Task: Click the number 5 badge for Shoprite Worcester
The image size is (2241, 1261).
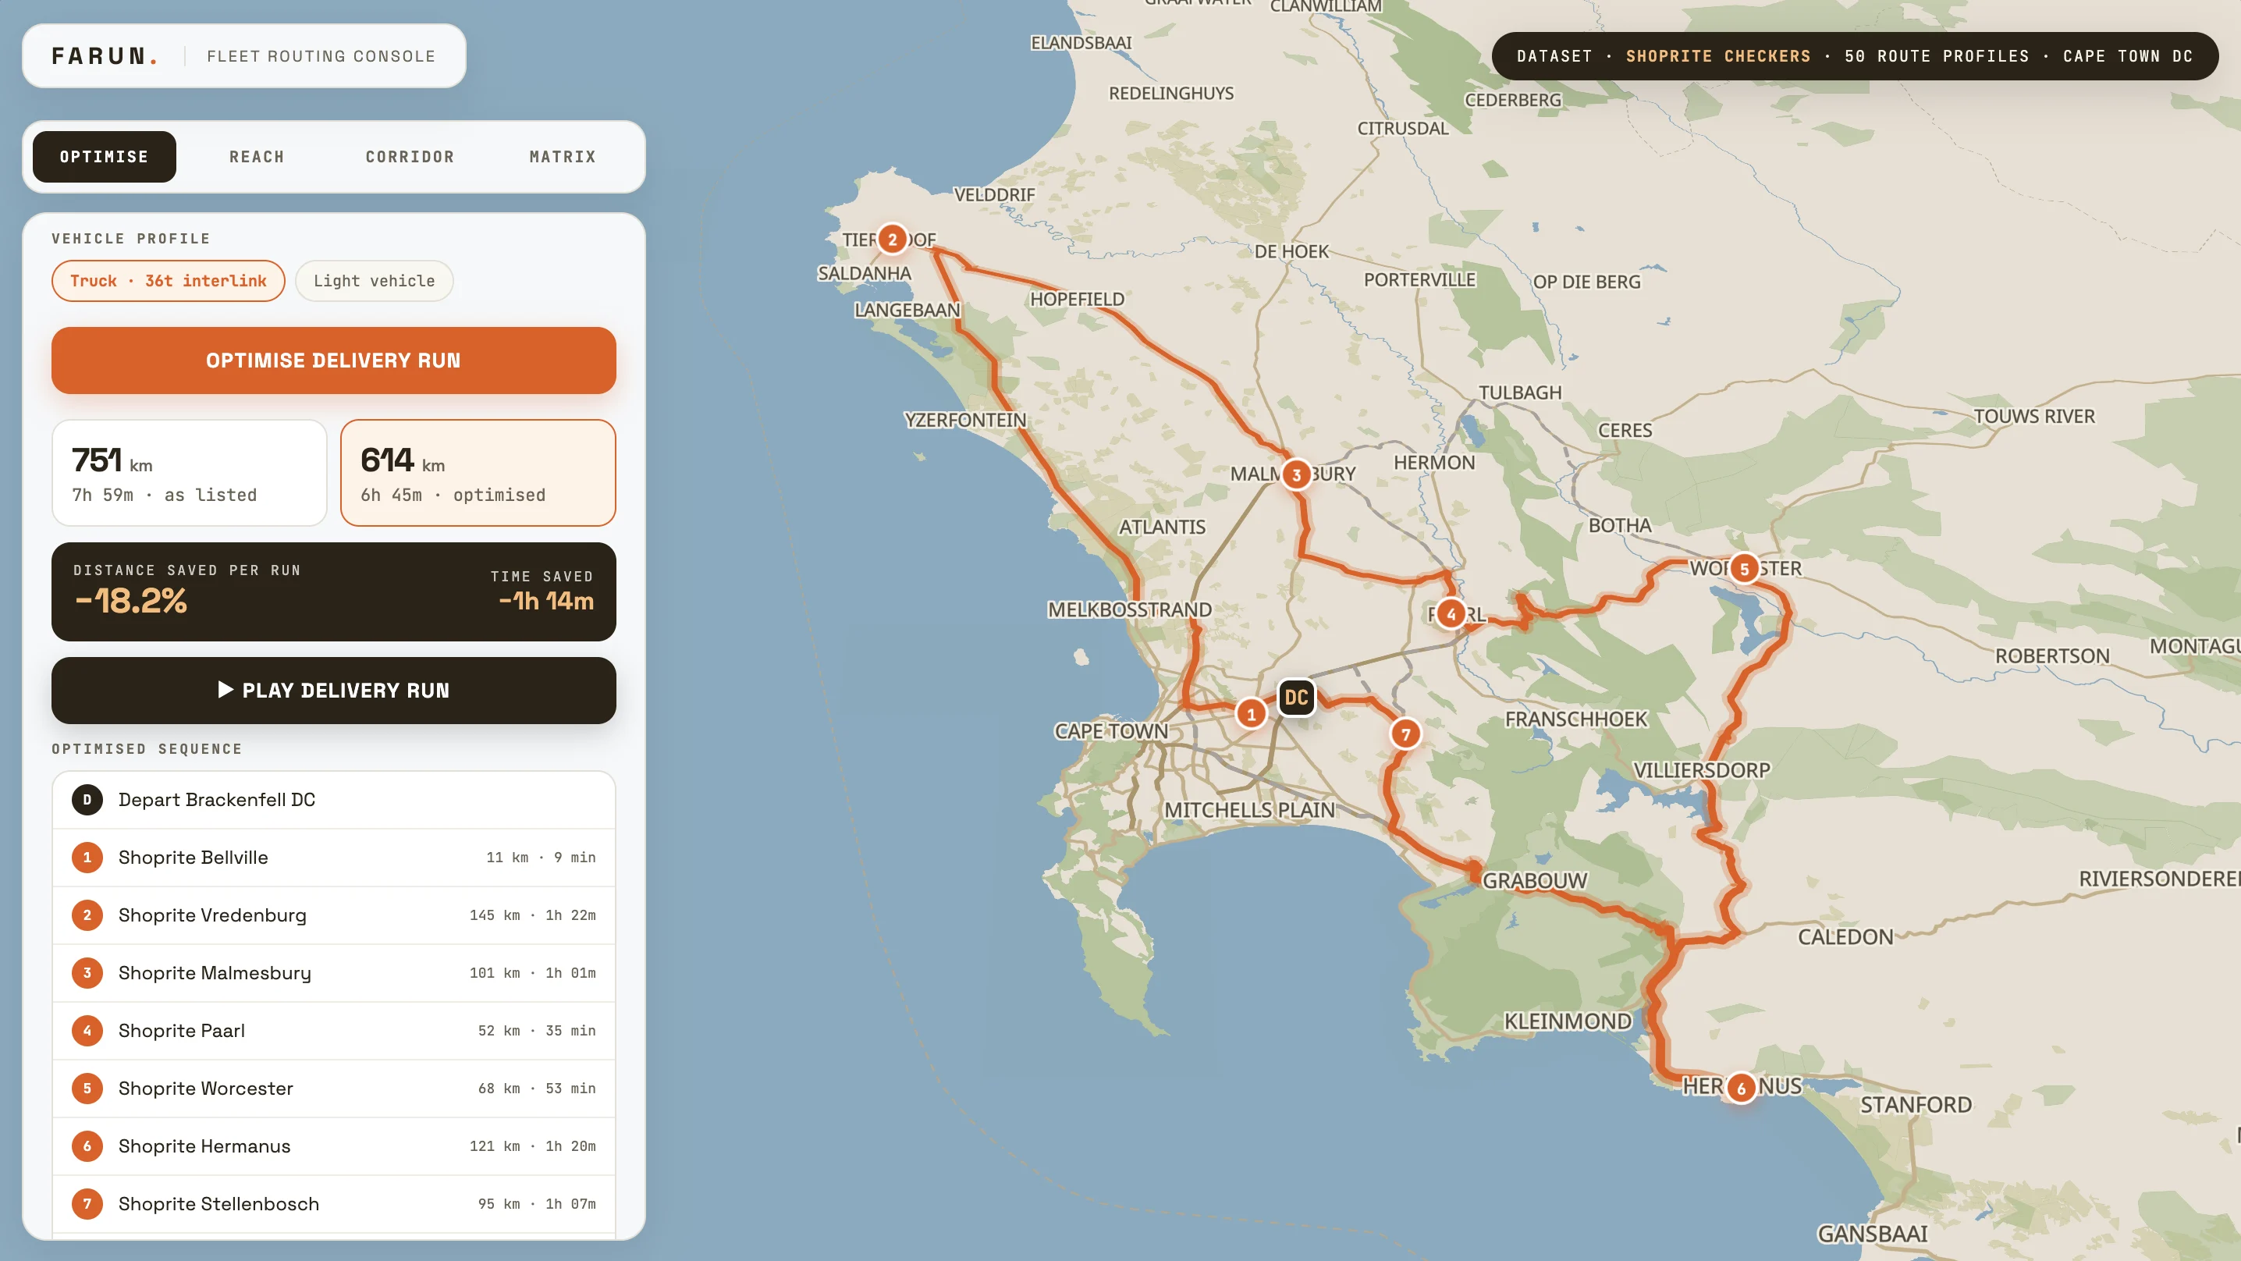Action: [87, 1089]
